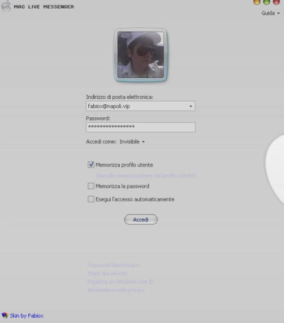
Task: Click the Password input field
Action: (141, 127)
